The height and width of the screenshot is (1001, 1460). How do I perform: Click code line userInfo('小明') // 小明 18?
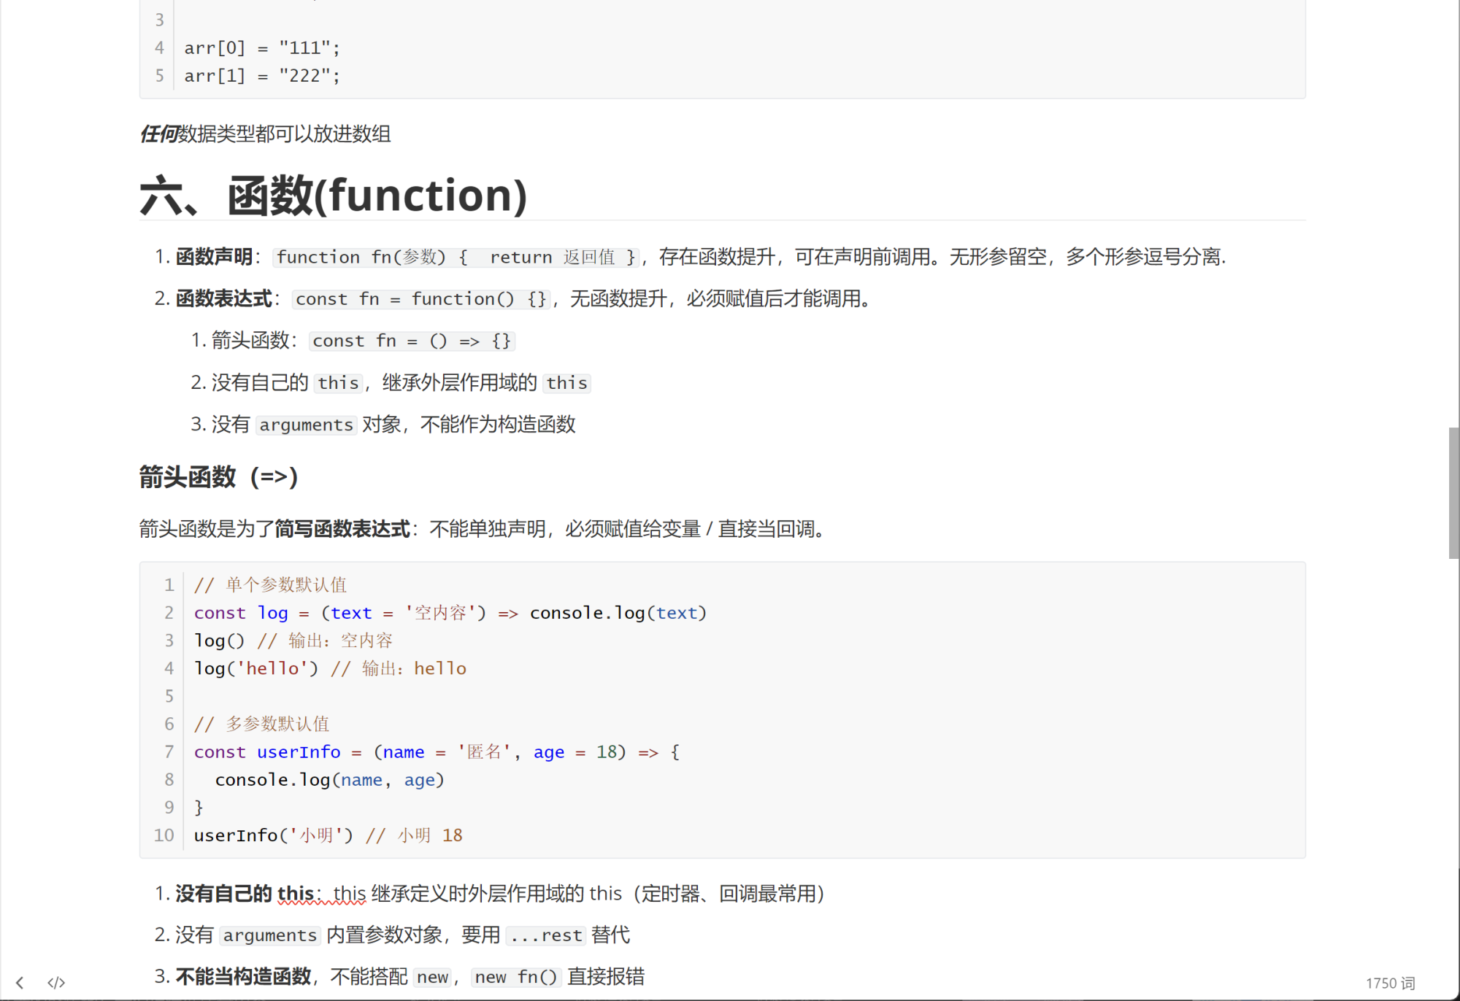click(328, 835)
